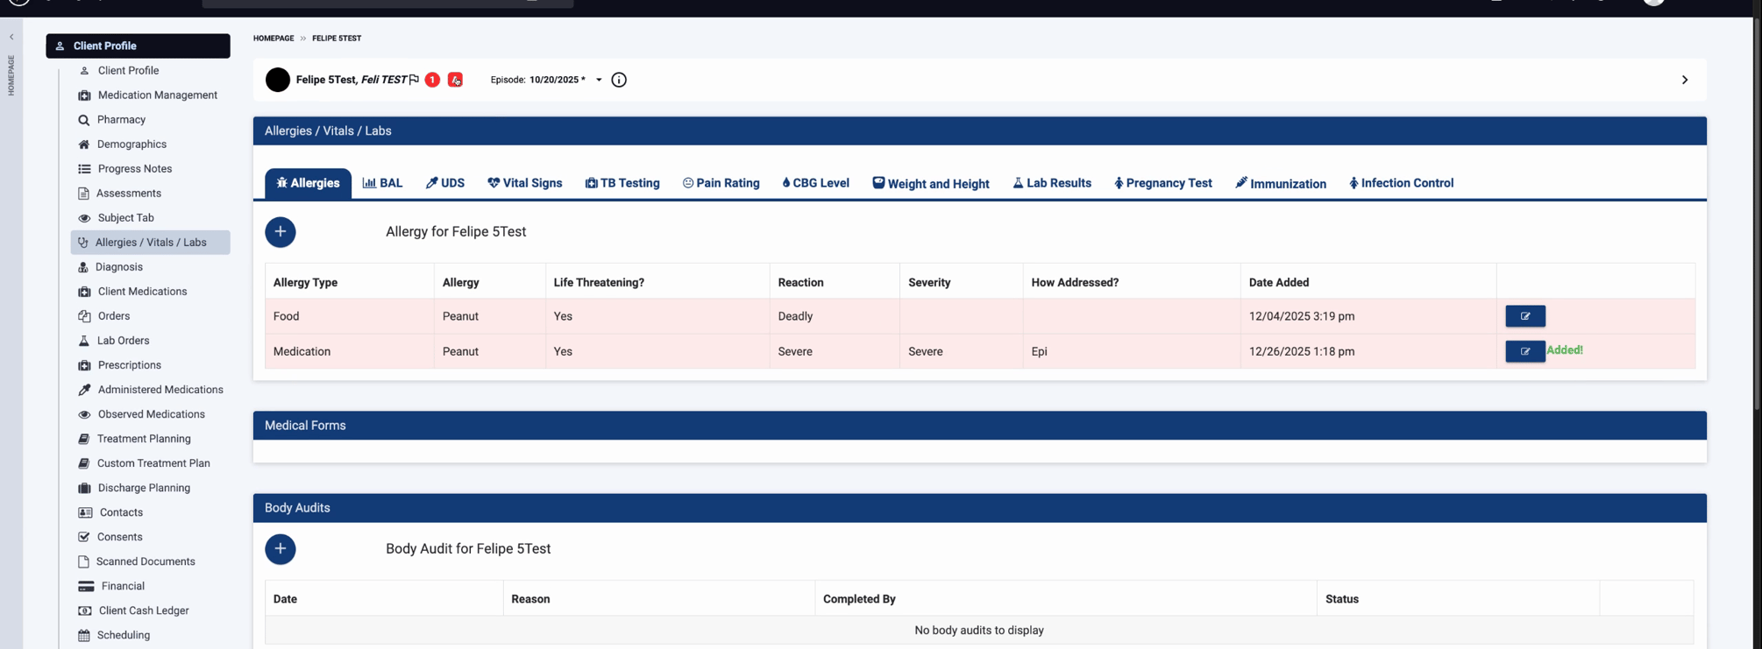1762x649 pixels.
Task: Click the flag icon next to client name
Action: click(x=414, y=80)
